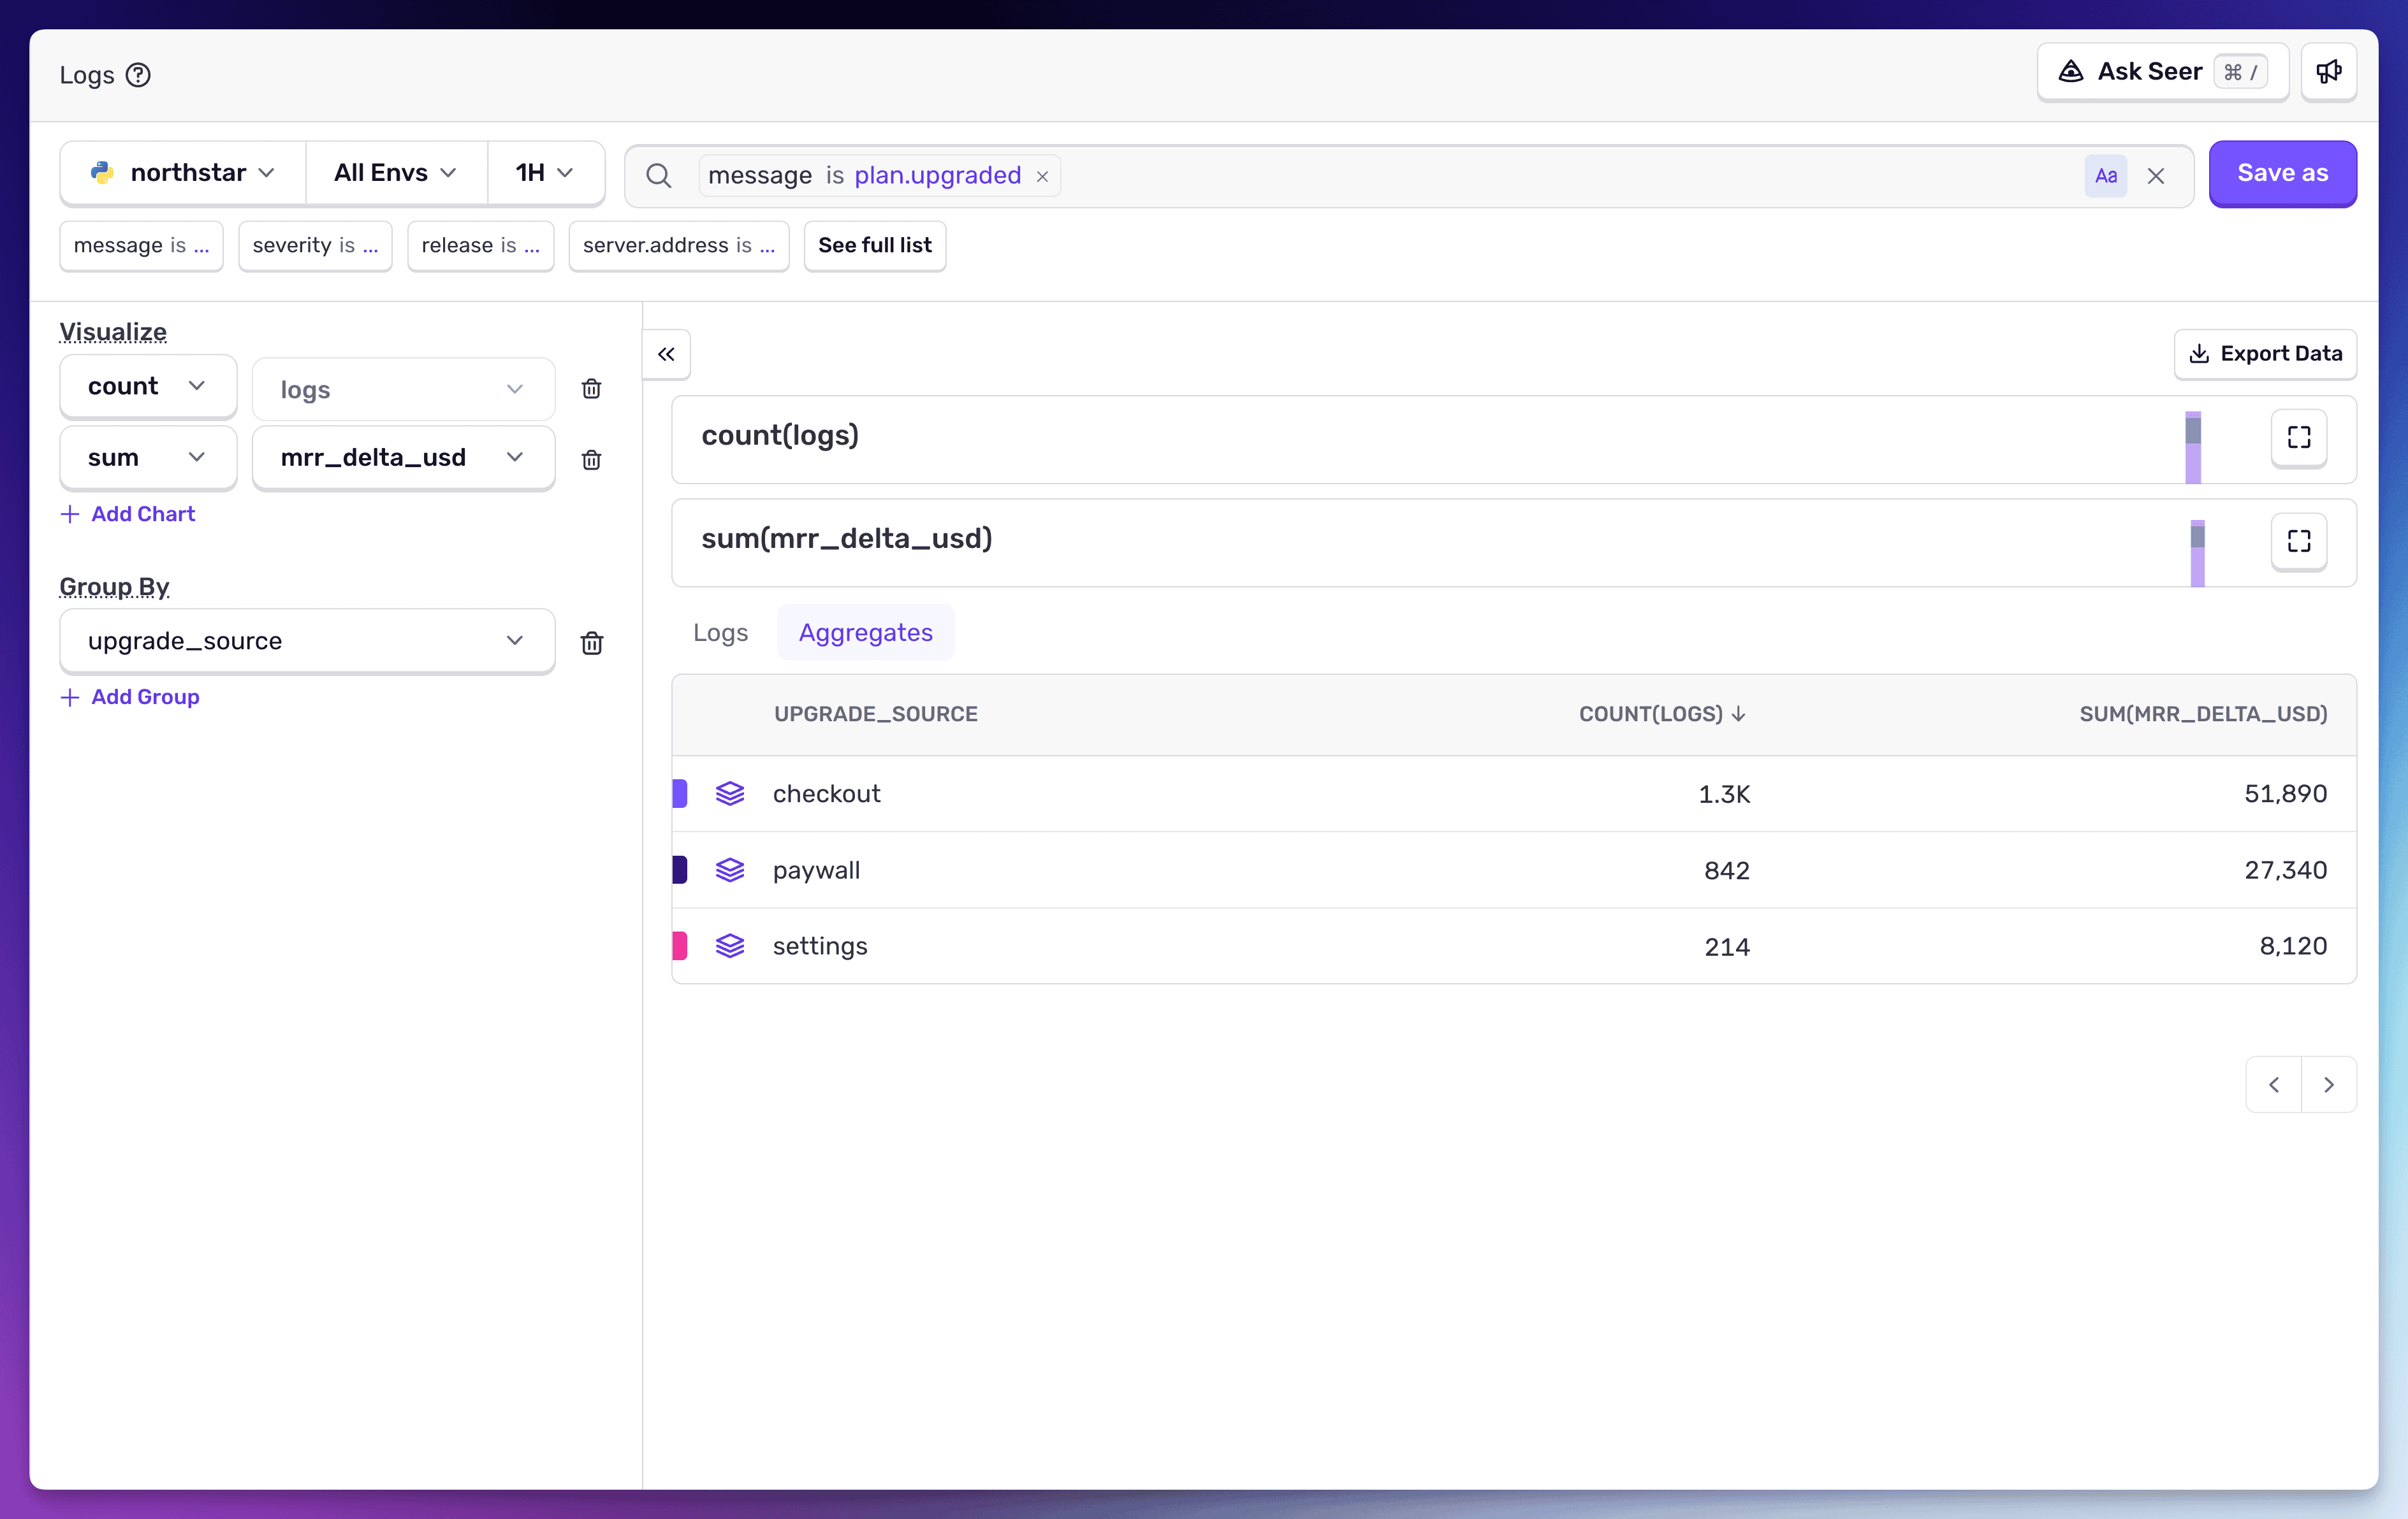Screen dimensions: 2408x1519
Task: Delete the upgrade_source group with trash icon
Action: [x=591, y=642]
